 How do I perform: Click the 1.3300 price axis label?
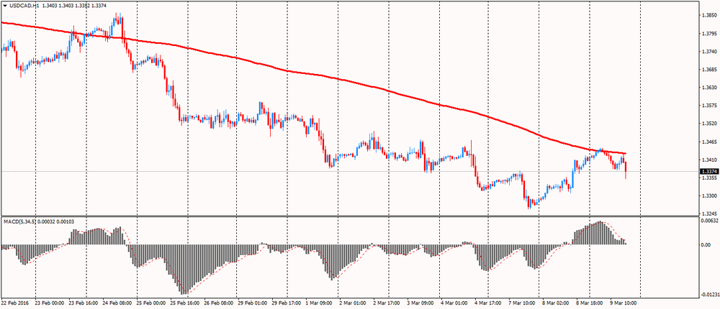point(710,195)
